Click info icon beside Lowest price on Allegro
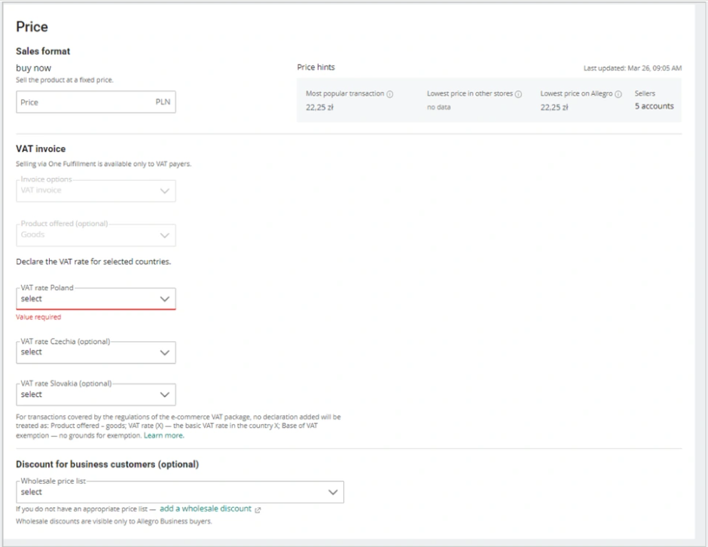 (x=618, y=94)
